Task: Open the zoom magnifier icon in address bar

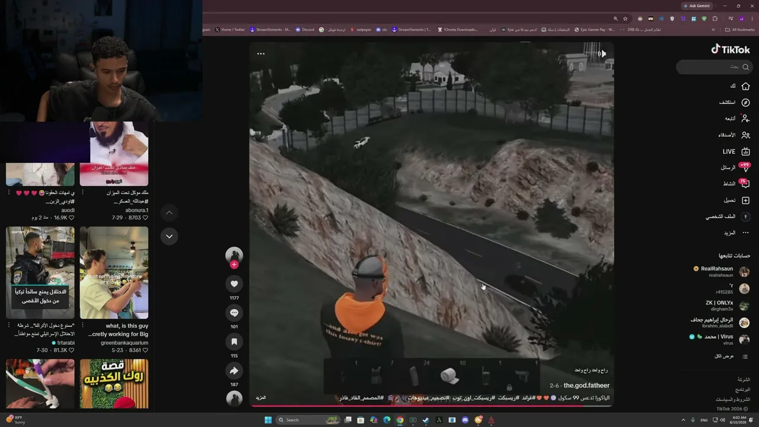Action: point(616,19)
